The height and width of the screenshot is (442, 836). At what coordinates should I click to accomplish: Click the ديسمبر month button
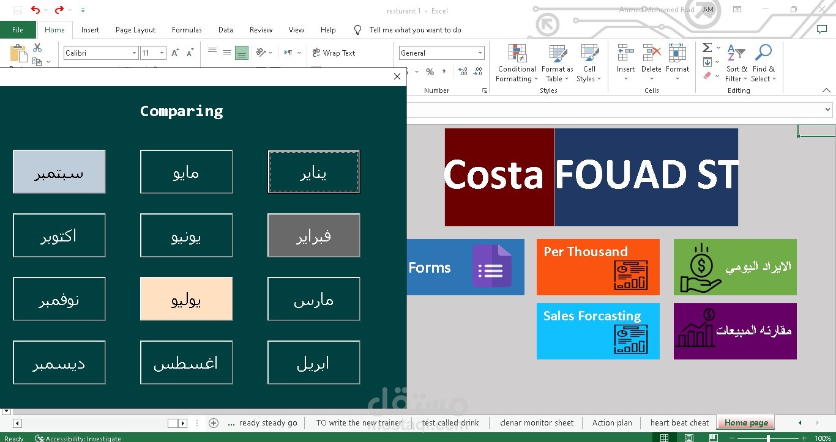point(59,363)
